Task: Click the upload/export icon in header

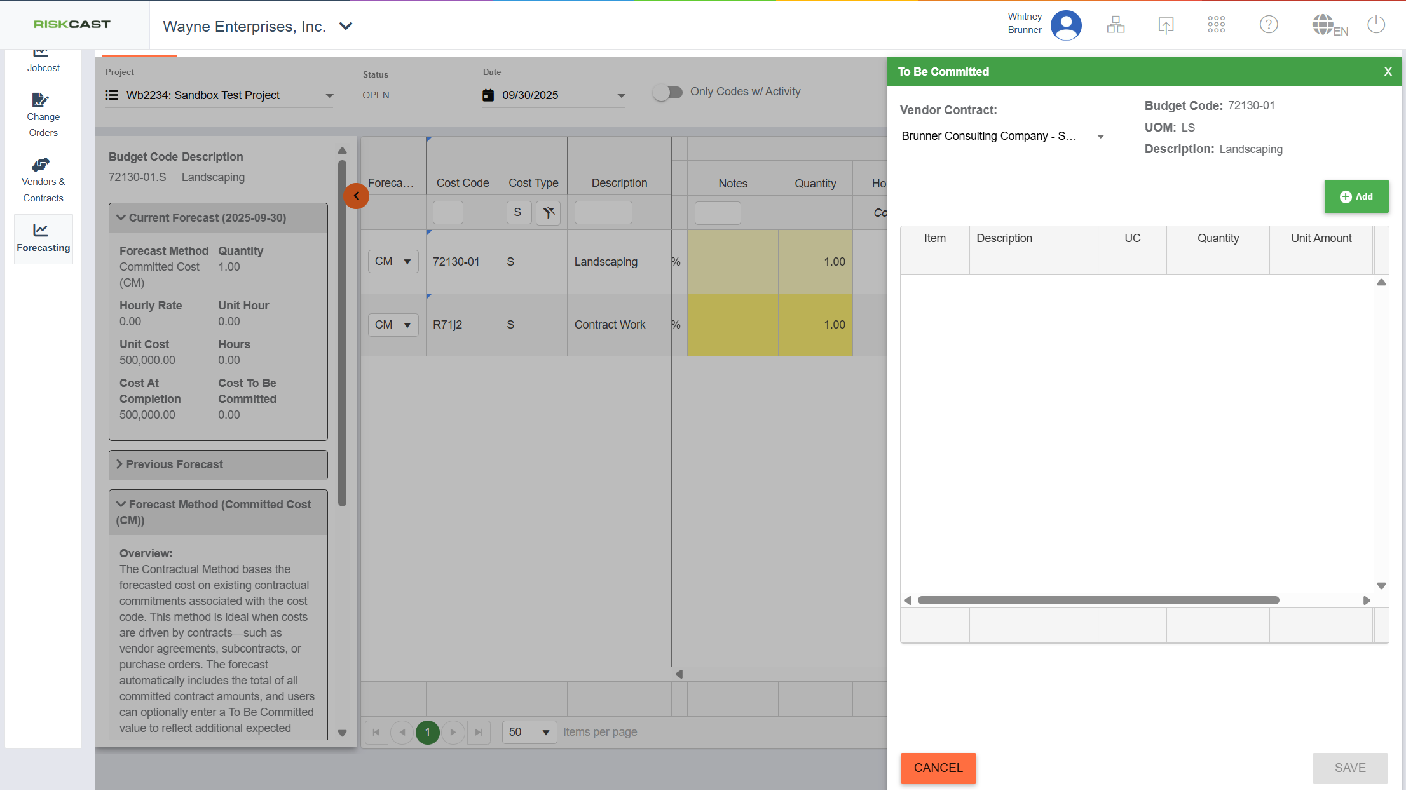Action: (x=1166, y=25)
